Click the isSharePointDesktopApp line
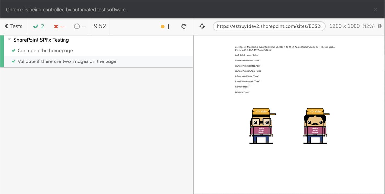 point(249,66)
